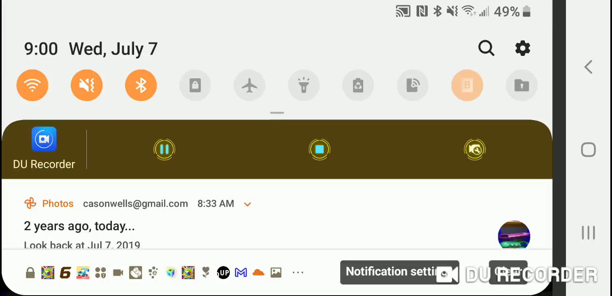Stop the DU Recorder recording
The image size is (612, 296).
(x=320, y=149)
